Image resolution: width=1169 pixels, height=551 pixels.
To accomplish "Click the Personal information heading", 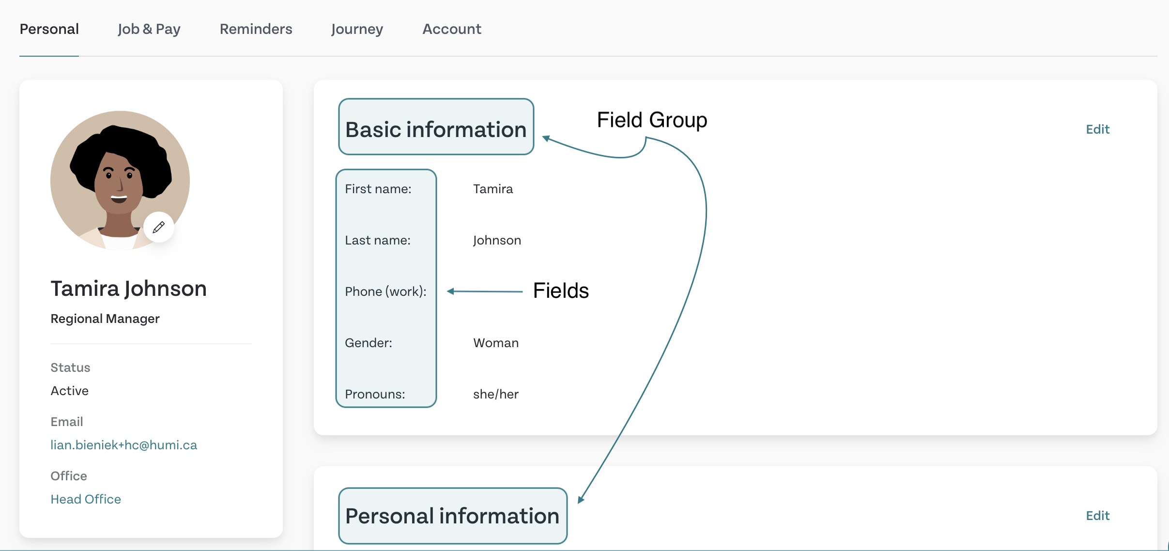I will [x=452, y=516].
